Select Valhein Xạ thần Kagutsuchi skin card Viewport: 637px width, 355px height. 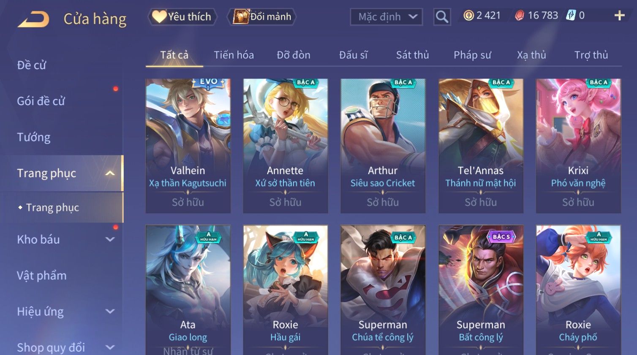(188, 146)
